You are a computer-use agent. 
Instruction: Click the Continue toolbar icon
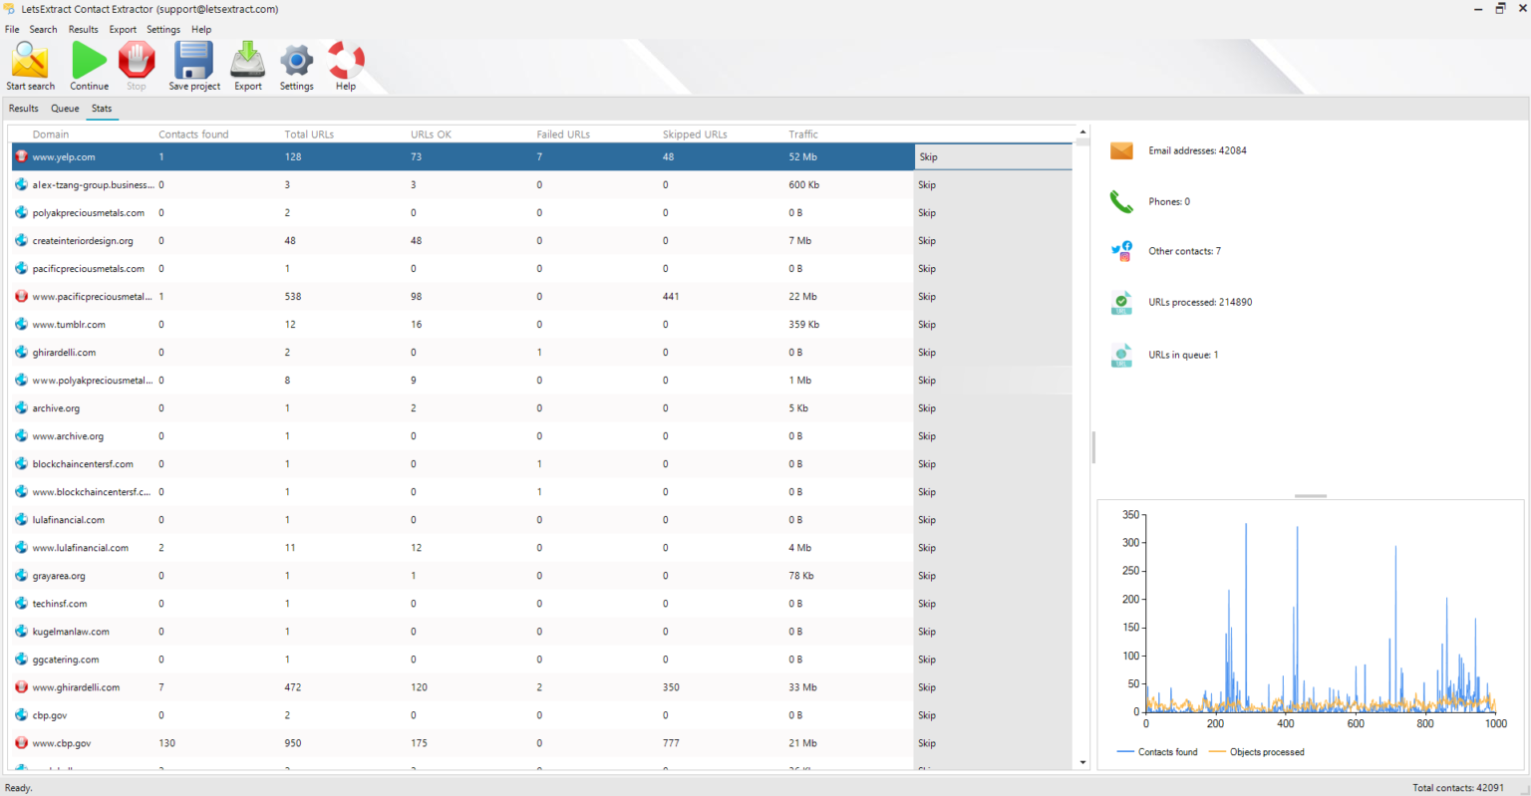point(89,65)
